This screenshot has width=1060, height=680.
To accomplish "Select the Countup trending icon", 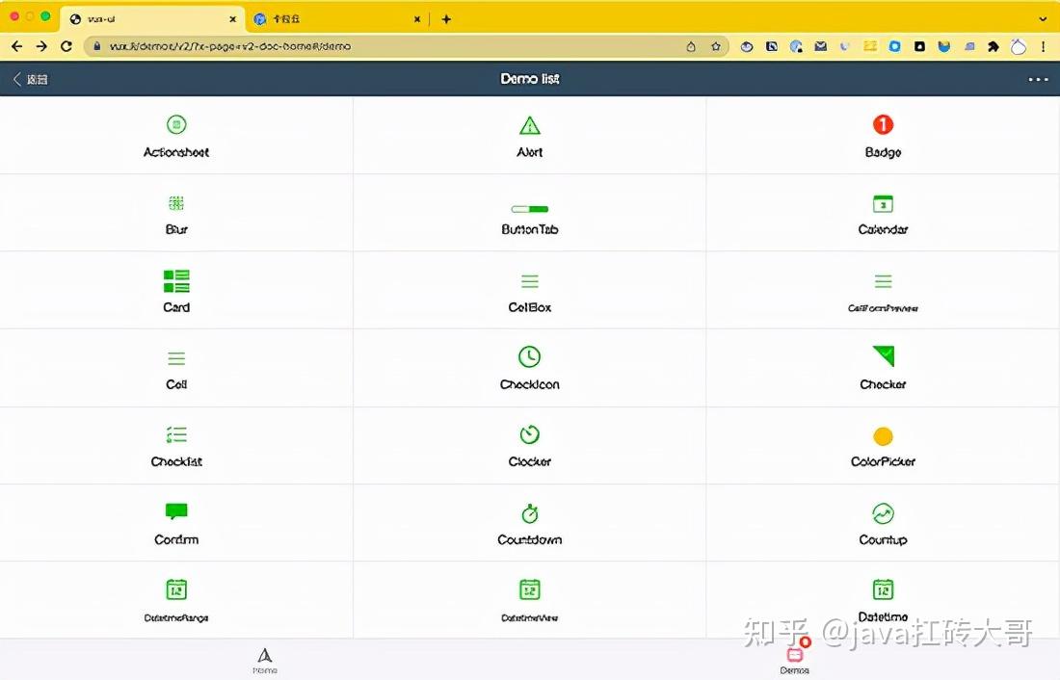I will click(x=883, y=513).
